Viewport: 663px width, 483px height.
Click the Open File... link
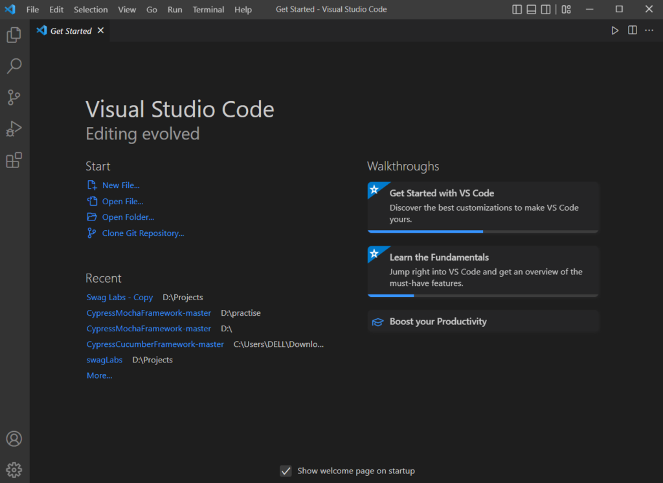point(122,202)
